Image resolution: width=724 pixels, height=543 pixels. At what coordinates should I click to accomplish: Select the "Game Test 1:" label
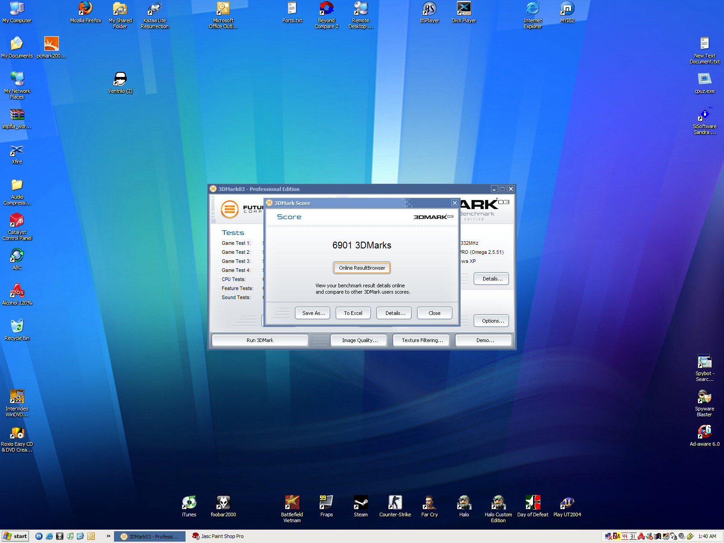coord(236,243)
